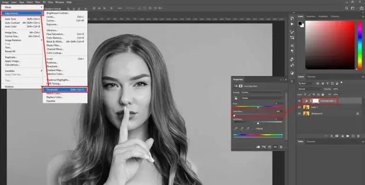365x185 pixels.
Task: Click the Lightness slider handle
Action: pyautogui.click(x=258, y=123)
